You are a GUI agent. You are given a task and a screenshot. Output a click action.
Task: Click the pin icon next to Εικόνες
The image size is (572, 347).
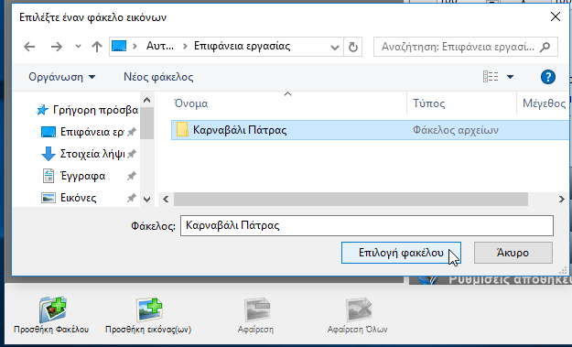point(131,198)
